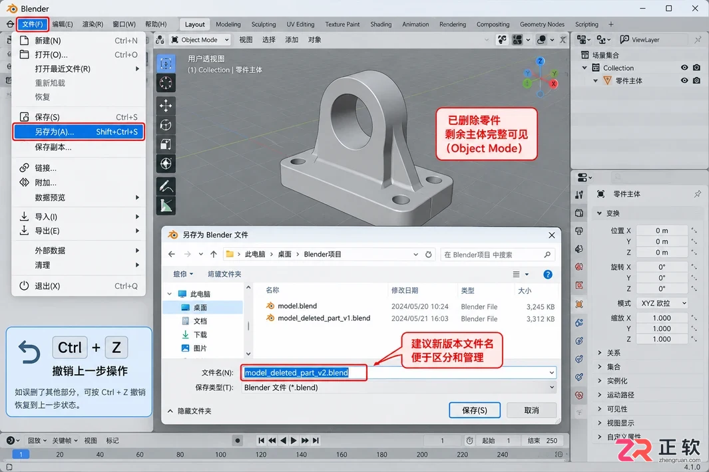Click the 保存 button in dialog

475,410
